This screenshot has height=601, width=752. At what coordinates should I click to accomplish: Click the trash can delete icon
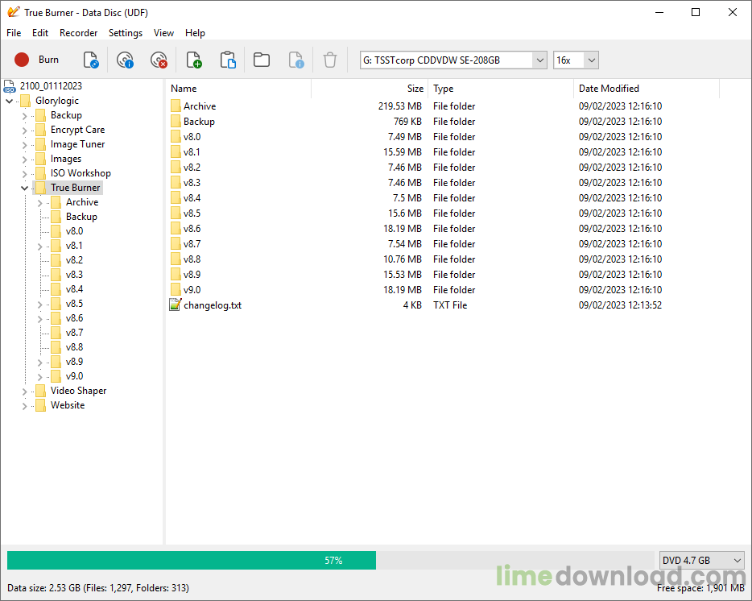click(x=330, y=60)
